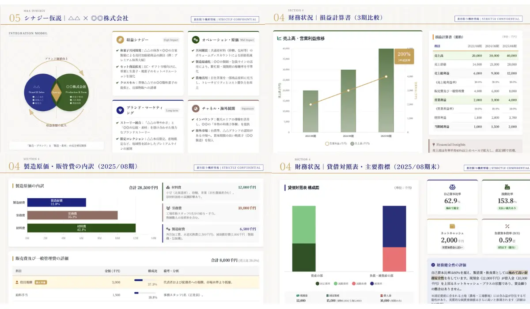Click the gold Synergy diamond in diagram
The image size is (530, 309).
tap(56, 92)
